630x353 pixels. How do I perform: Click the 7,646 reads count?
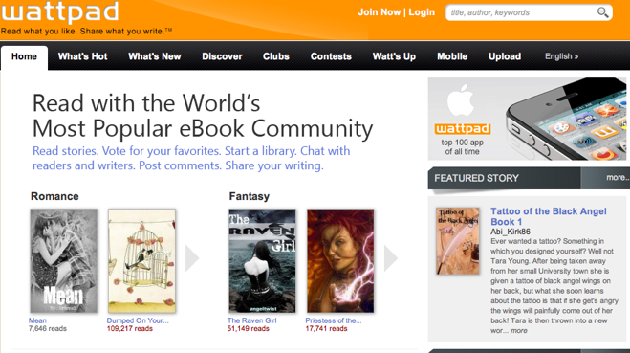tap(48, 329)
